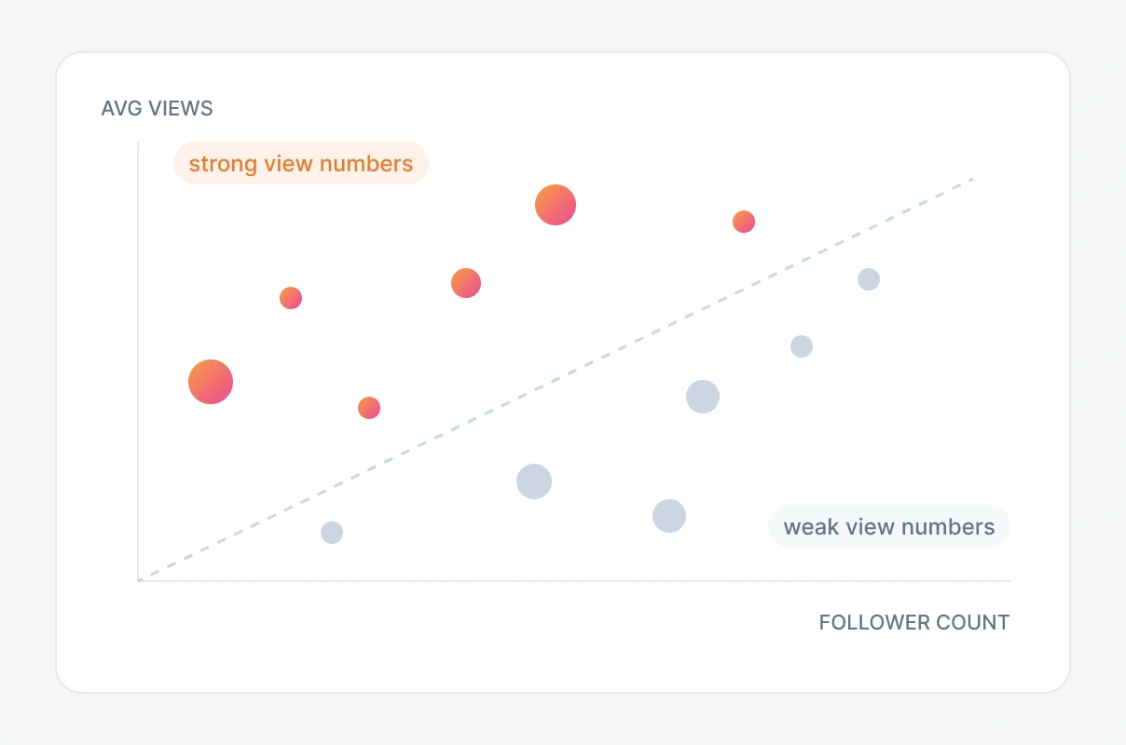Select the large gray bubble at bottom center
Image resolution: width=1126 pixels, height=745 pixels.
tap(534, 481)
